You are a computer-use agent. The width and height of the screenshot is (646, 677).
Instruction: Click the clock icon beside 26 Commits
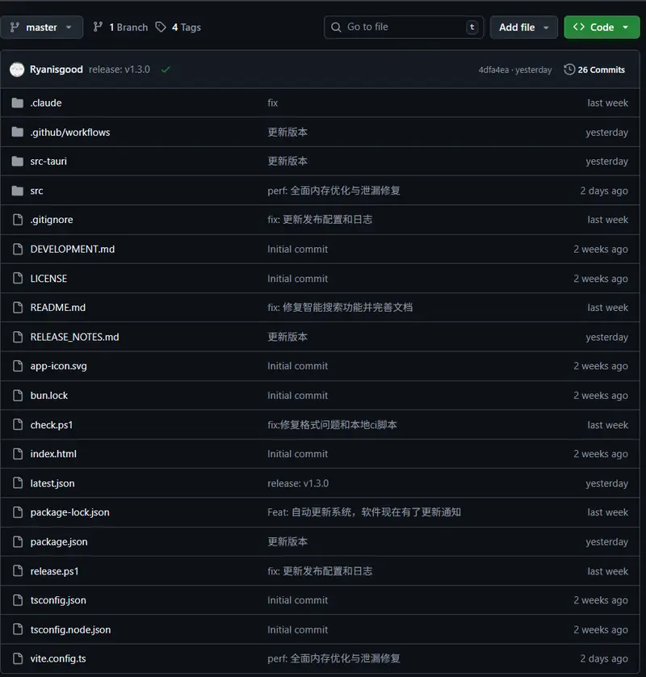571,69
